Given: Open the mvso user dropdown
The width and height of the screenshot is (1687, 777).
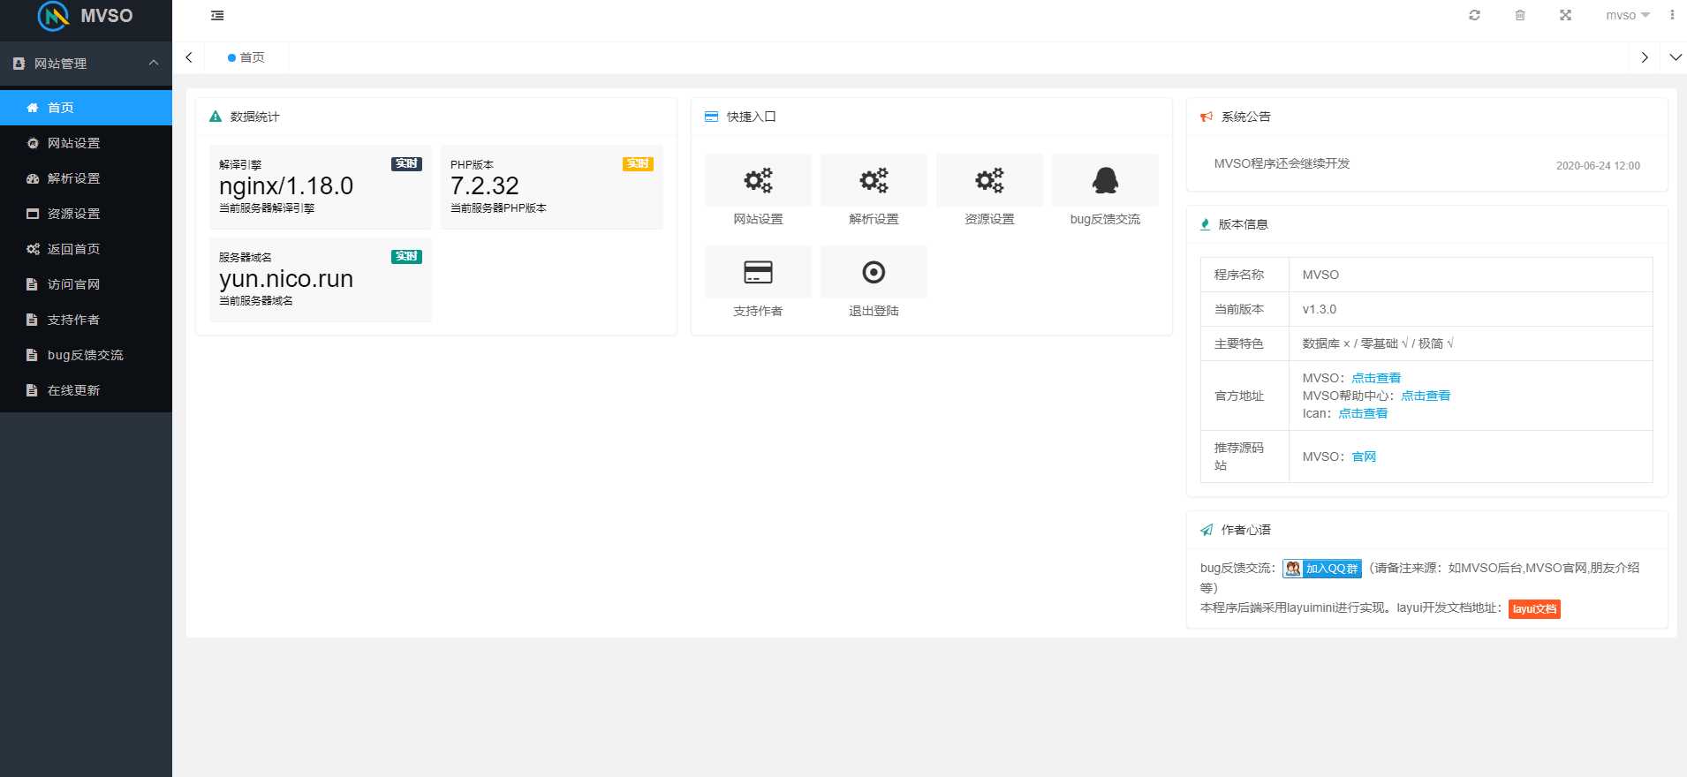Looking at the screenshot, I should point(1627,15).
